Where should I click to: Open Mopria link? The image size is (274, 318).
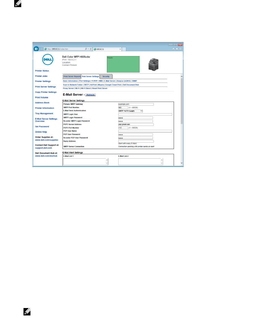101,85
